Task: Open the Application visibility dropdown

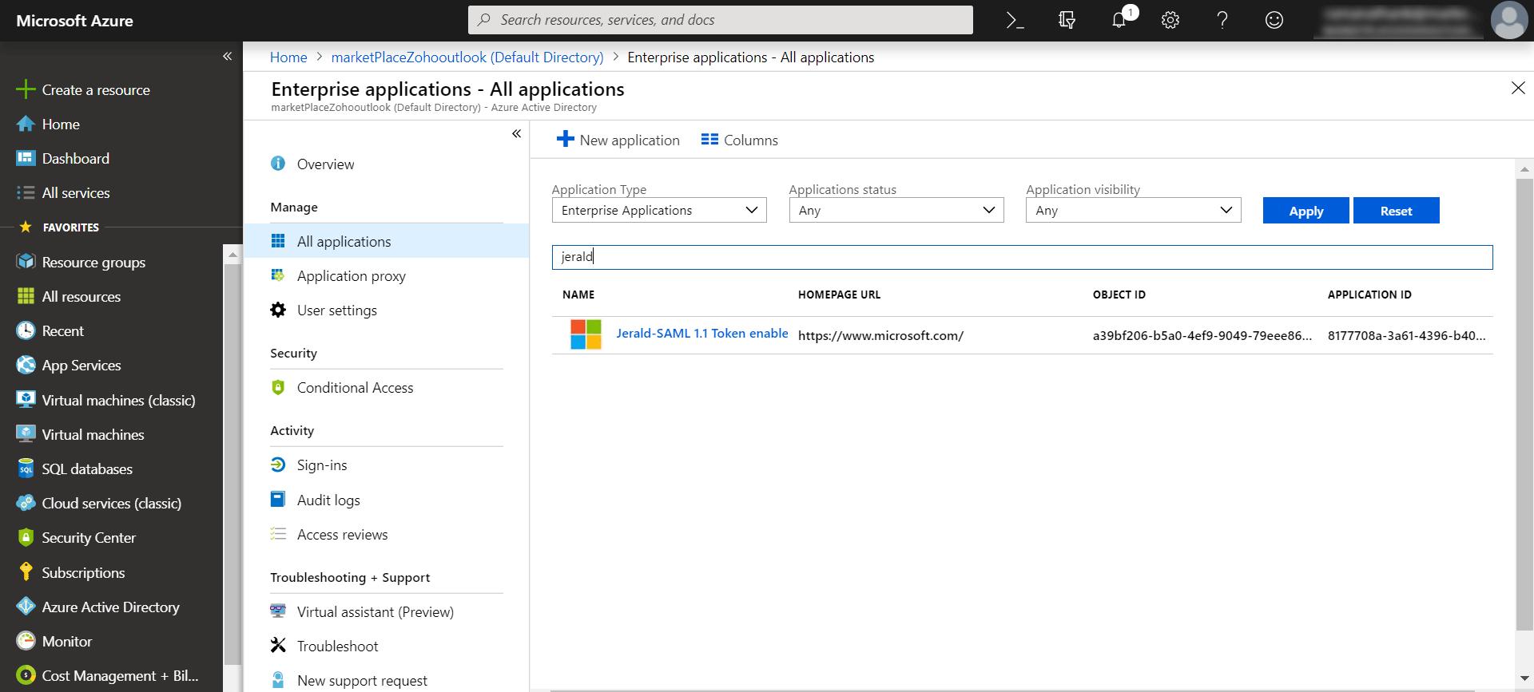Action: (1133, 211)
